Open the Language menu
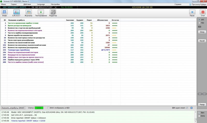The image size is (207, 123). (x=41, y=4)
